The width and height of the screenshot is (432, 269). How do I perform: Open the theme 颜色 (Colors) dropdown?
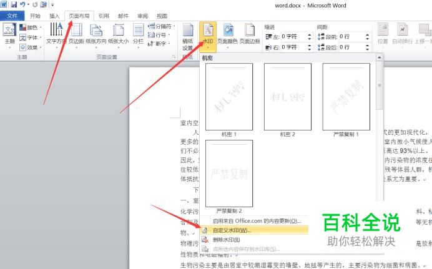31,27
